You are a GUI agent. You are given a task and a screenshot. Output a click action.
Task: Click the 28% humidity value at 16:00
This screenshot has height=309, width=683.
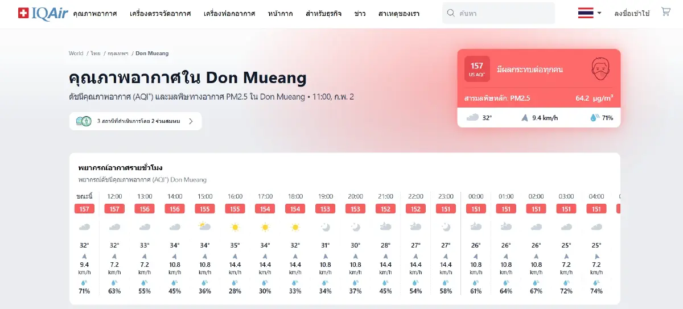pos(234,291)
